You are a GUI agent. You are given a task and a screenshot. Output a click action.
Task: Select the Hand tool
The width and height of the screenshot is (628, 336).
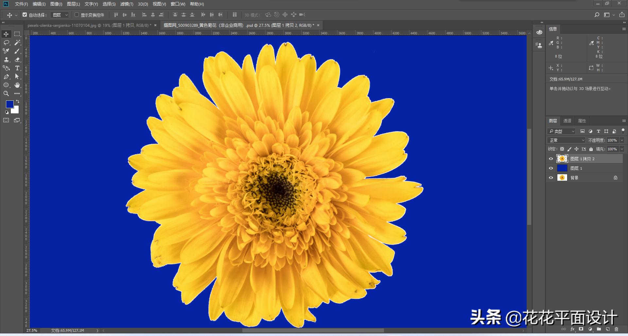click(x=17, y=85)
